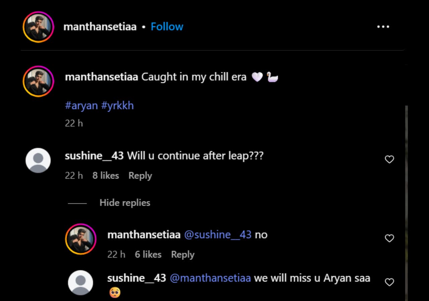Open the @manthansetiaa mention in last reply
This screenshot has width=429, height=301.
pyautogui.click(x=210, y=278)
